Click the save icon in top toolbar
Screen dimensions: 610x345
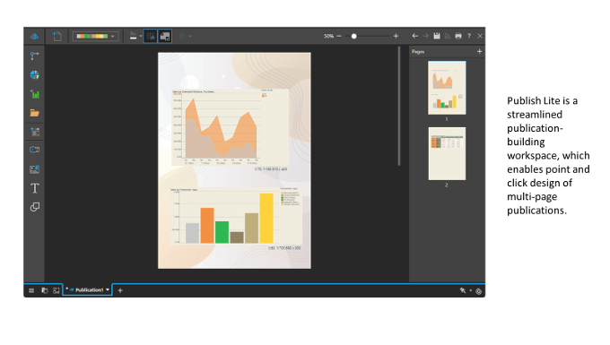pos(437,36)
